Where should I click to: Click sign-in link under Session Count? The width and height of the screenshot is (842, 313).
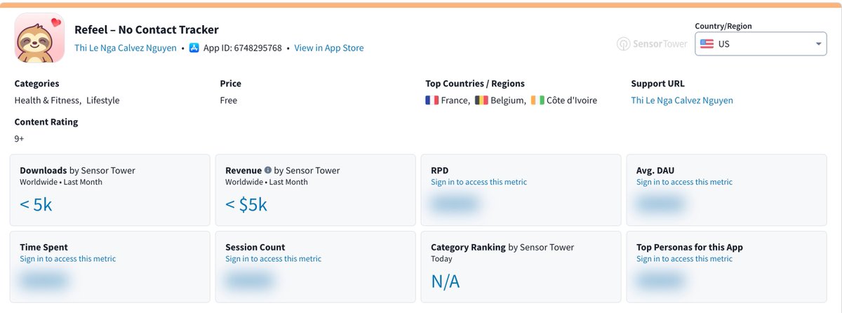pyautogui.click(x=273, y=259)
